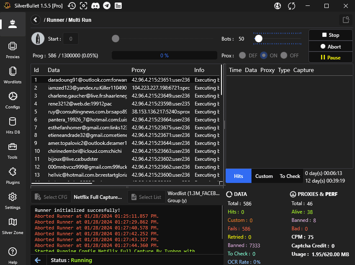Open the Hits DB section
Viewport: 355px width, 265px height.
tap(13, 125)
